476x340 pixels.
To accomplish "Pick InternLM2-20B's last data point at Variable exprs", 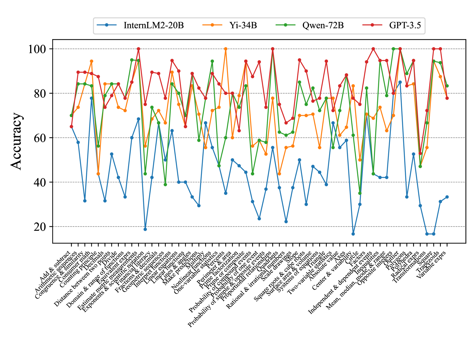I will pyautogui.click(x=447, y=197).
